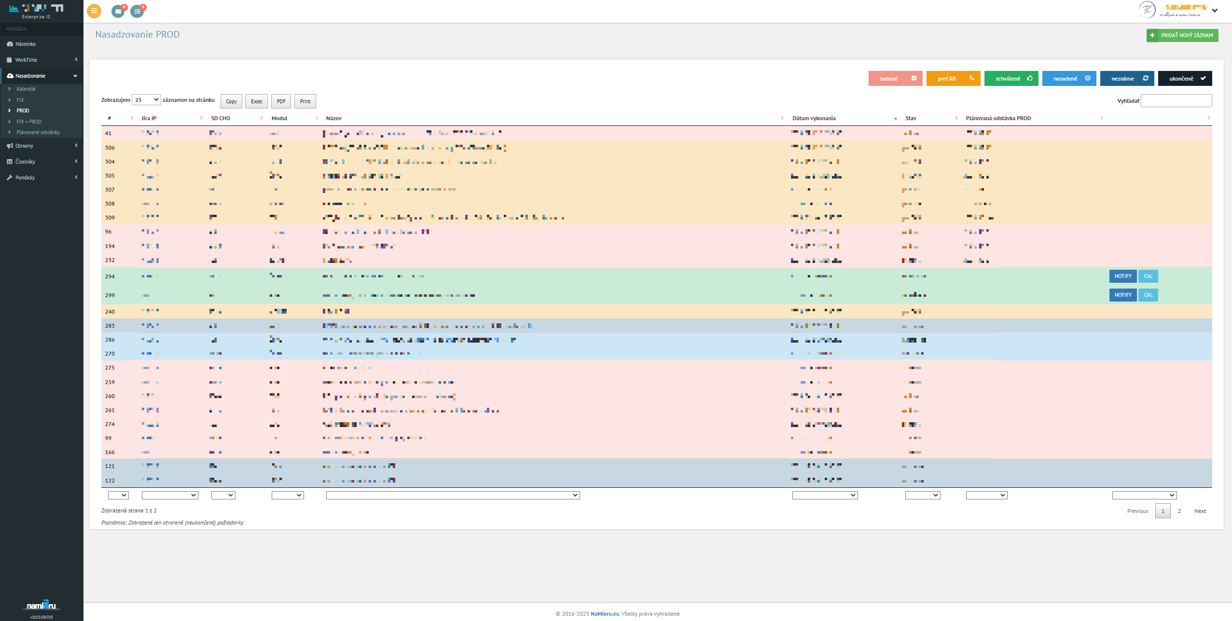
Task: Click the notification bell icon in header
Action: (x=118, y=10)
